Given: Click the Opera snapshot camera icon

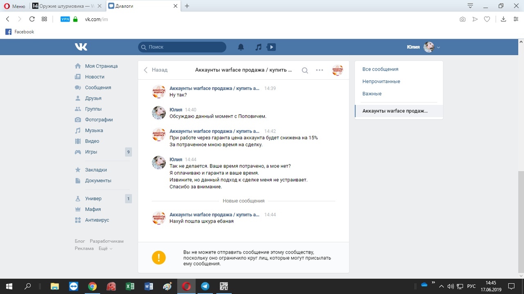Looking at the screenshot, I should tap(463, 19).
